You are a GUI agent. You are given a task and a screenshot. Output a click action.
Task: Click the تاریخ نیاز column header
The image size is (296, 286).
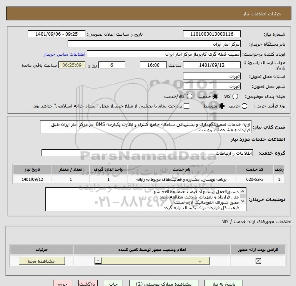pyautogui.click(x=32, y=169)
